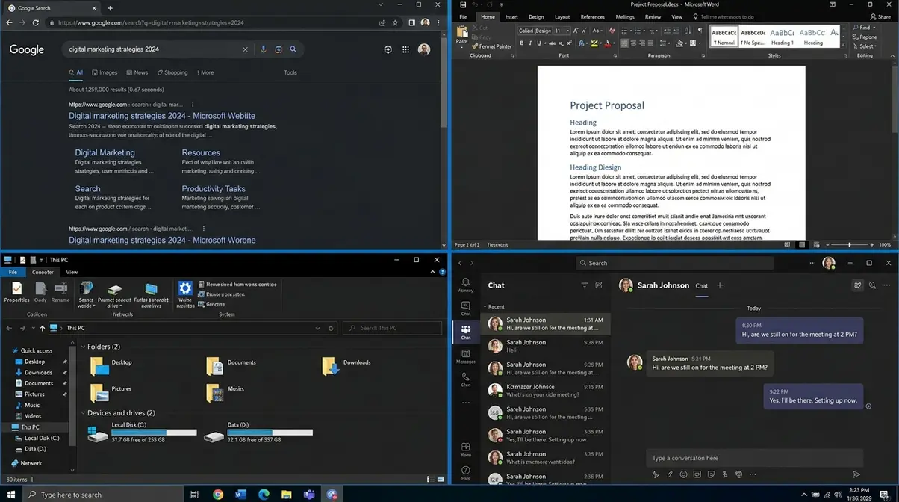Click the Activity bell icon in Teams
Image resolution: width=899 pixels, height=502 pixels.
pyautogui.click(x=466, y=285)
